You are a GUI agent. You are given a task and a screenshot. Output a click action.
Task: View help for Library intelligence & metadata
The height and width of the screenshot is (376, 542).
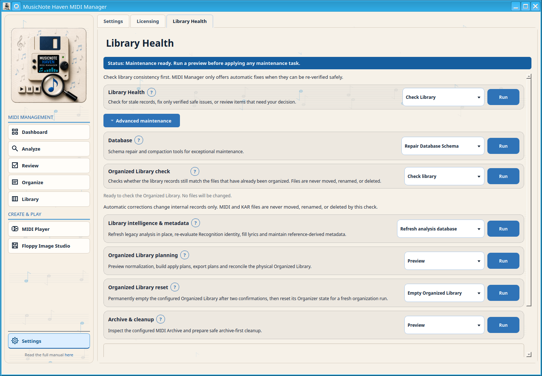click(x=196, y=223)
